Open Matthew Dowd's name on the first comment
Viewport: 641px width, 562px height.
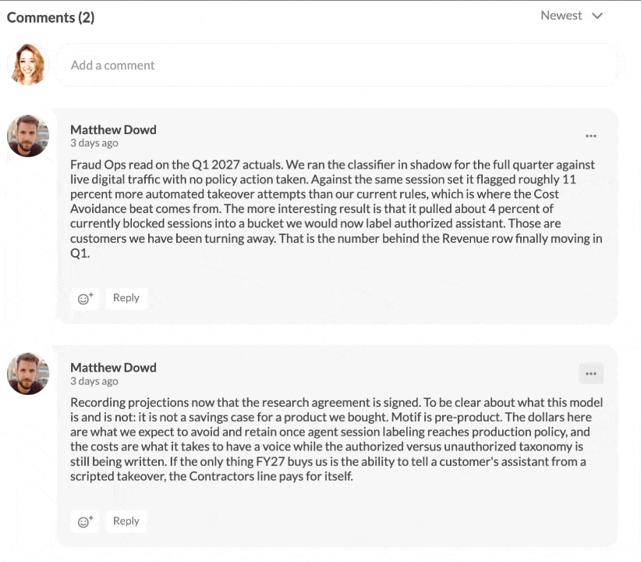(113, 130)
